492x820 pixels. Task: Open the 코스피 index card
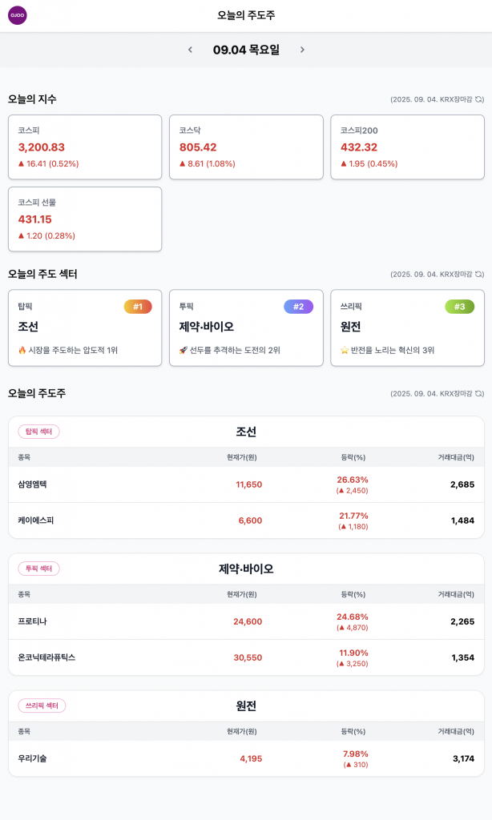coord(85,147)
